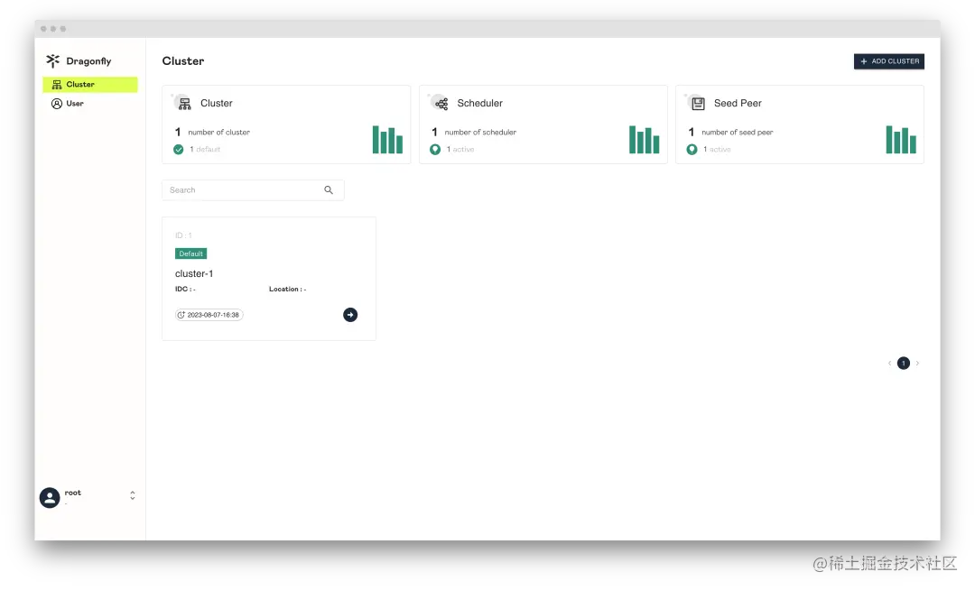Screen dimensions: 975x590
Task: Click the Default tag on cluster-1
Action: pyautogui.click(x=190, y=254)
